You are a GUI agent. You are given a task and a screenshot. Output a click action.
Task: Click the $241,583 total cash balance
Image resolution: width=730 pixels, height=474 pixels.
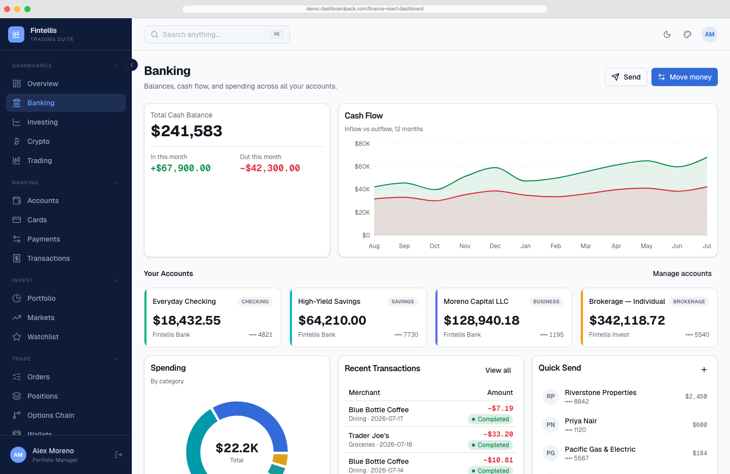coord(187,131)
